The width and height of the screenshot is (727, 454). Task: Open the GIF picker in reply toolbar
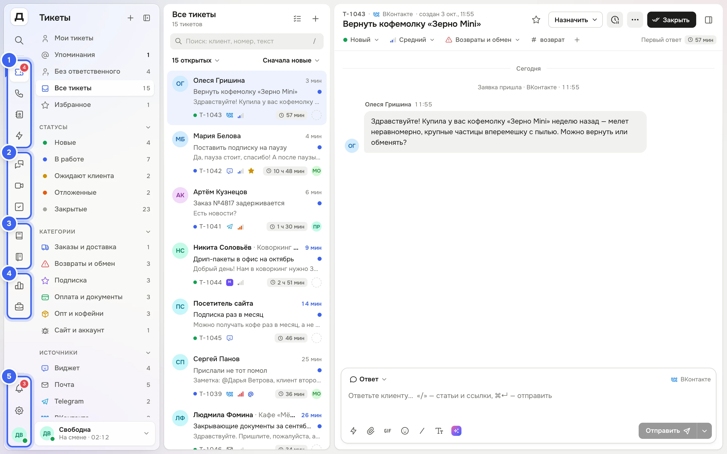click(387, 431)
